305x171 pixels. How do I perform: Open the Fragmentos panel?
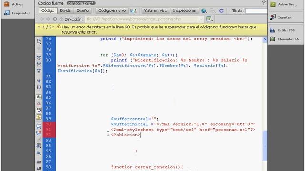[17, 13]
